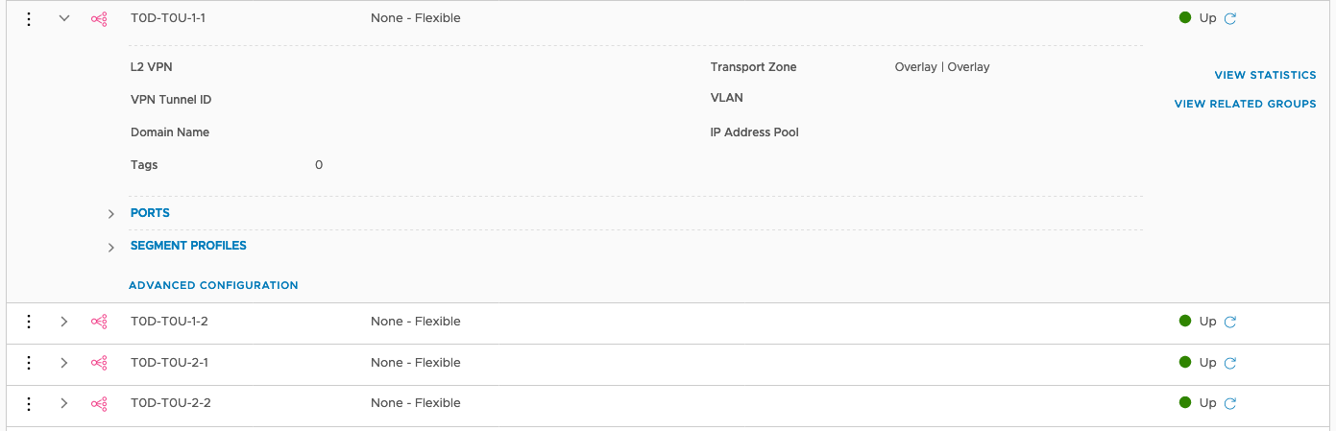Refresh the status of segment T0D-T0U-1-1
1336x431 pixels.
tap(1230, 18)
